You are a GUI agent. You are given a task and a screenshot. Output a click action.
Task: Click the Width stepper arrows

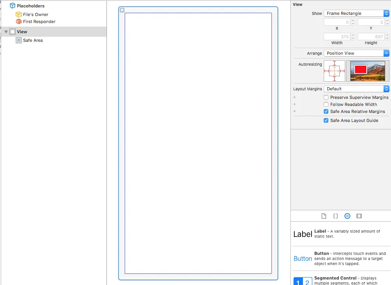353,37
